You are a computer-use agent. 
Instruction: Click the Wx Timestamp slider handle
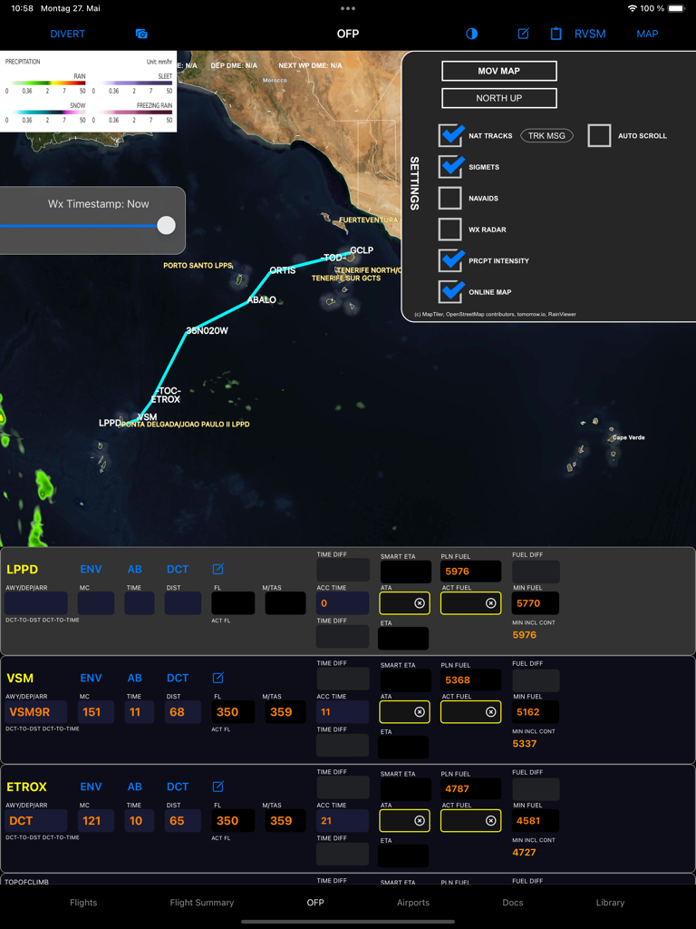click(166, 226)
